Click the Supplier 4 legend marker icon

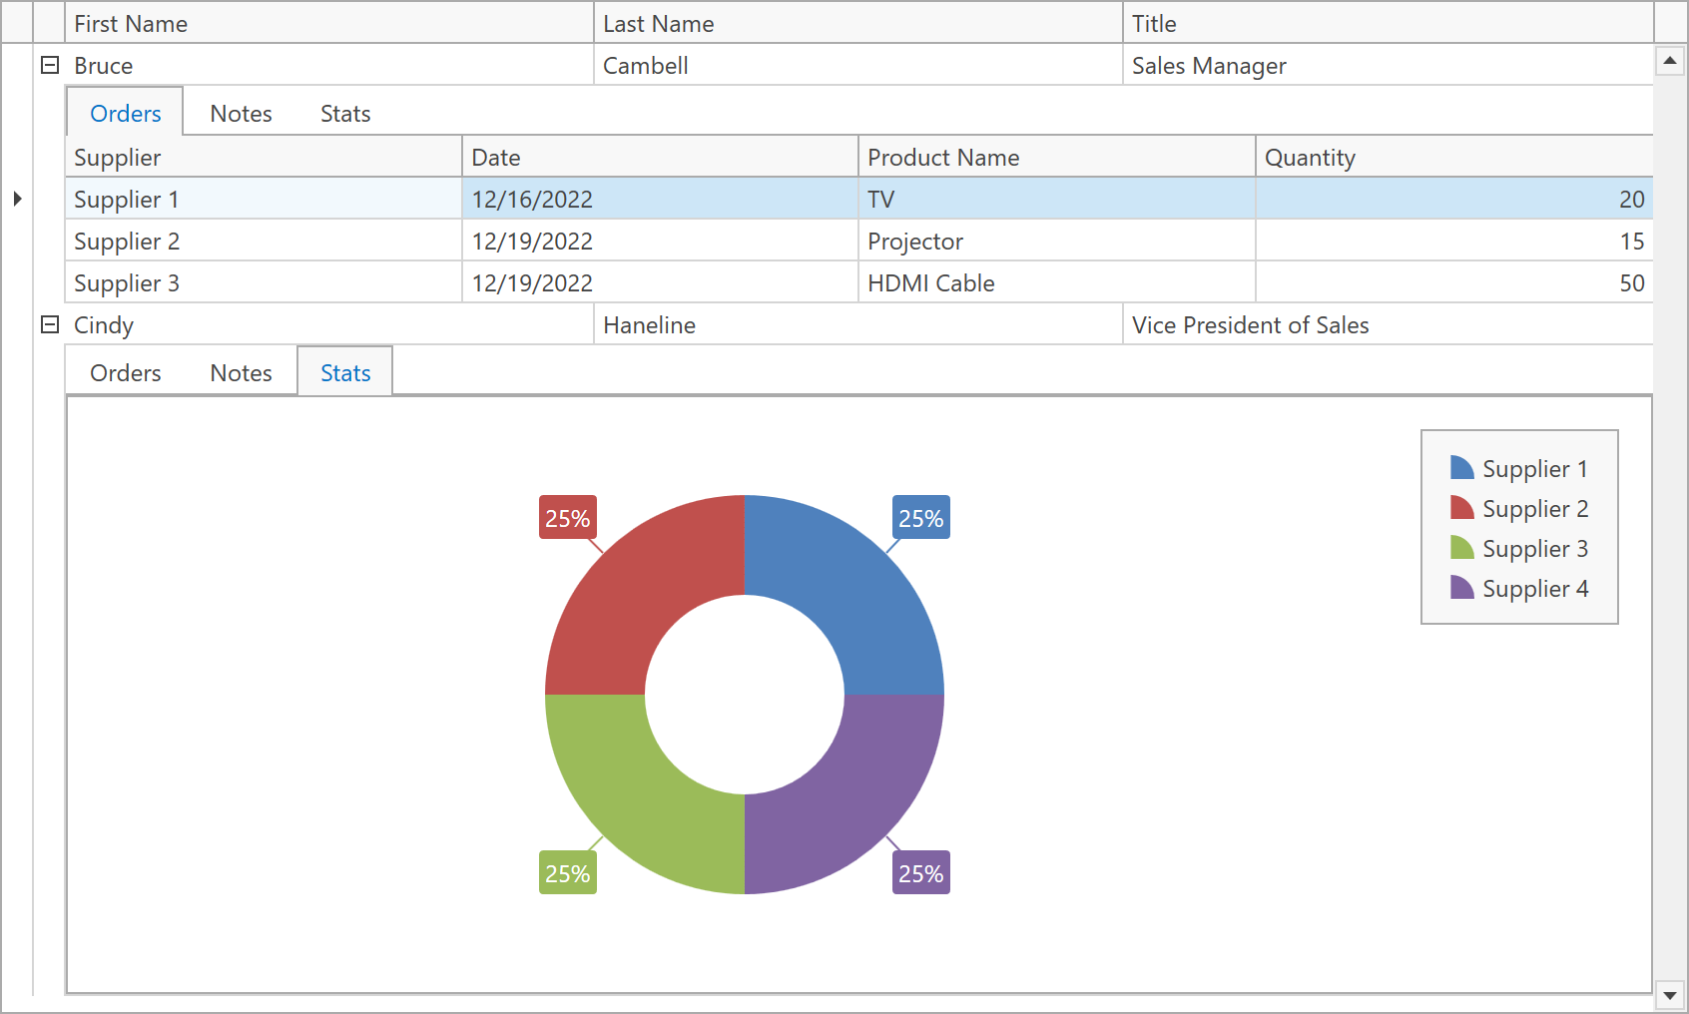coord(1461,588)
